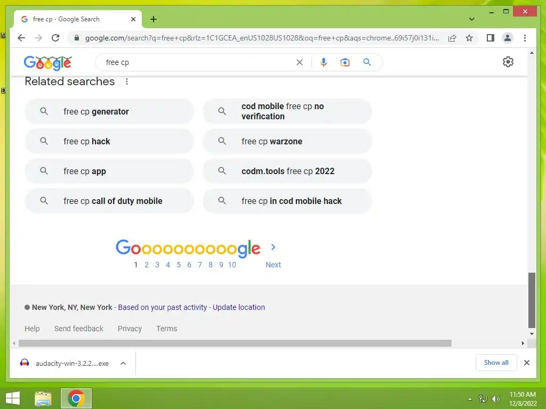Open Google quick settings gear

[508, 62]
